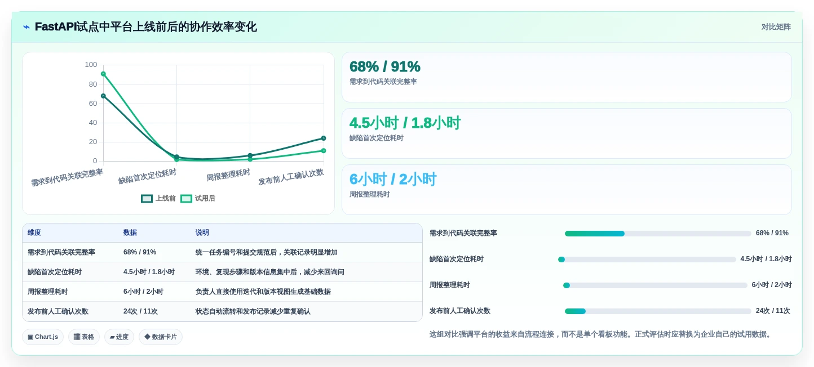The height and width of the screenshot is (367, 814).
Task: Click the y-axis label 100
Action: (91, 65)
